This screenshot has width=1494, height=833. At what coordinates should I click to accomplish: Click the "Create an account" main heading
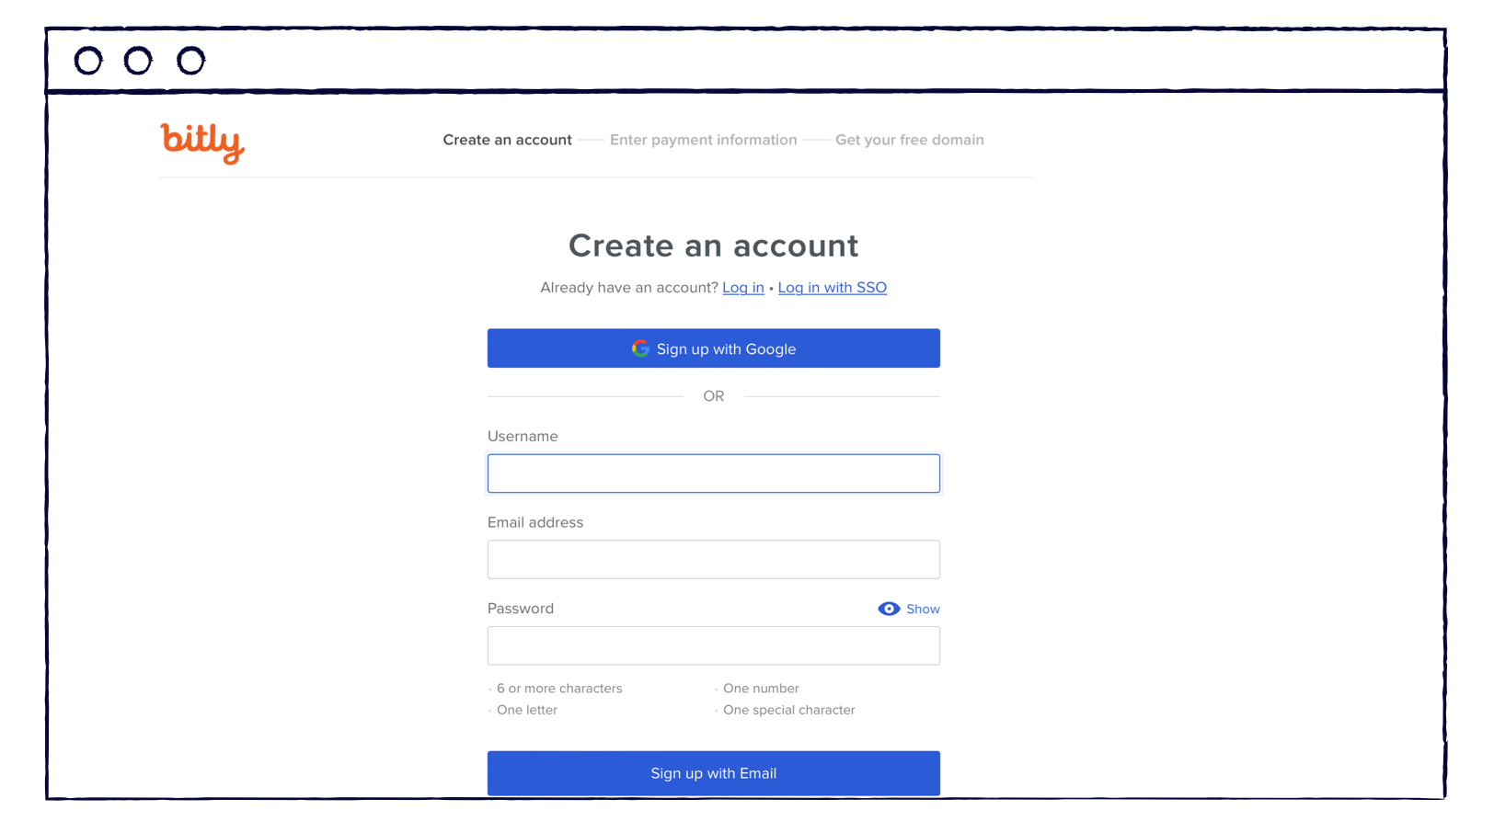click(x=713, y=245)
